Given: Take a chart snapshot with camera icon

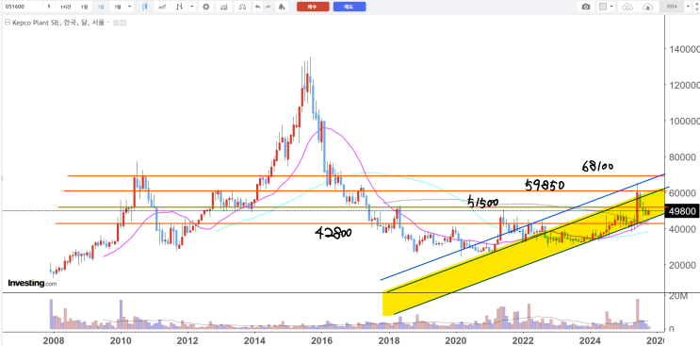Looking at the screenshot, I should point(586,7).
